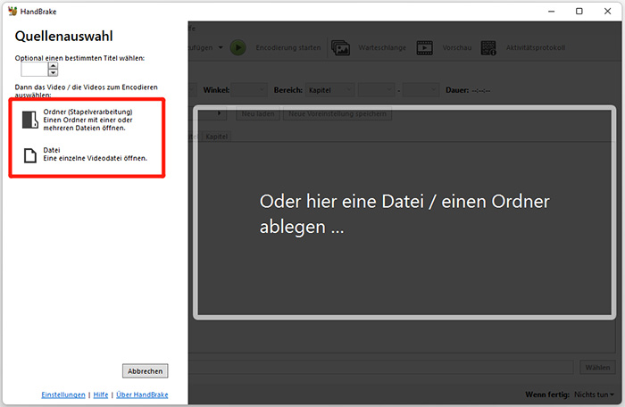Open the Einstellungen link
This screenshot has height=407, width=625.
tap(63, 395)
